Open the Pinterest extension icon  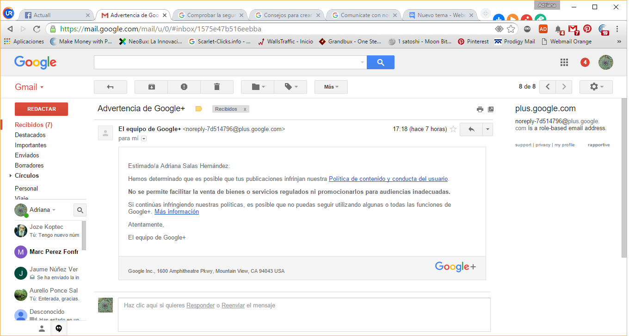click(587, 29)
